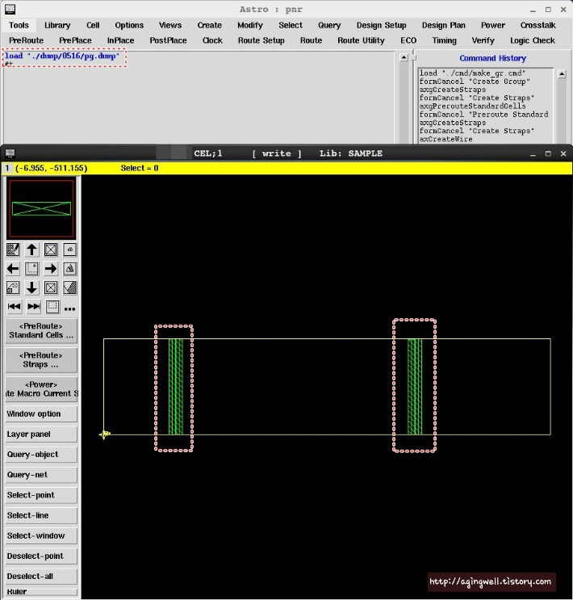This screenshot has height=600, width=573.
Task: Click the Select-line button
Action: 41,515
